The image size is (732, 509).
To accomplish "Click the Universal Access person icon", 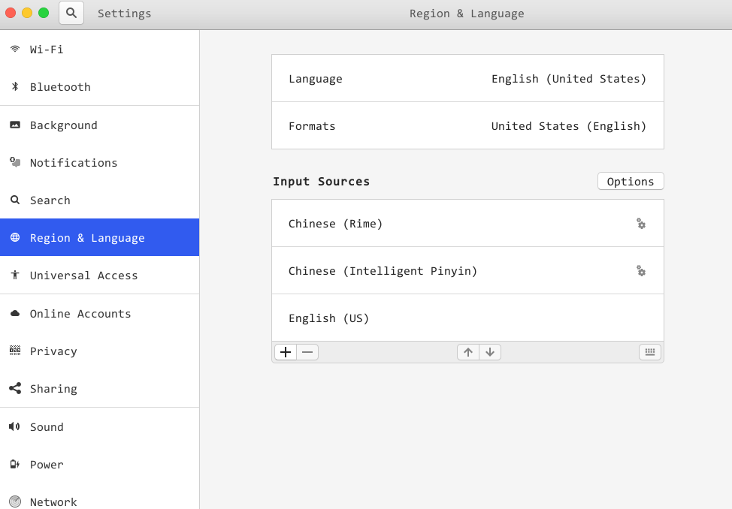I will point(15,275).
